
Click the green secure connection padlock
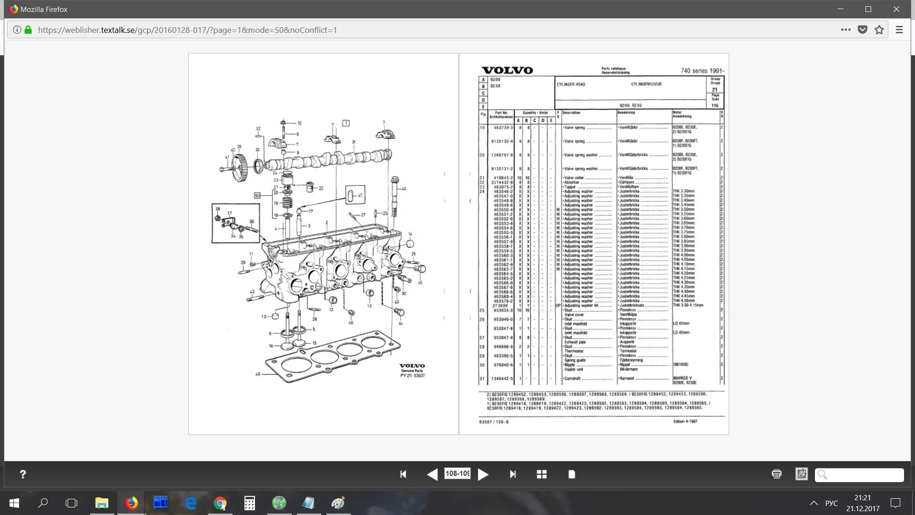[x=28, y=30]
